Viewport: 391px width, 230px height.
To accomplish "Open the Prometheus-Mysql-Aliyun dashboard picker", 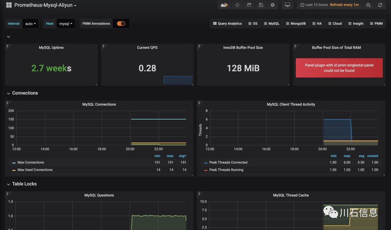I will (45, 5).
